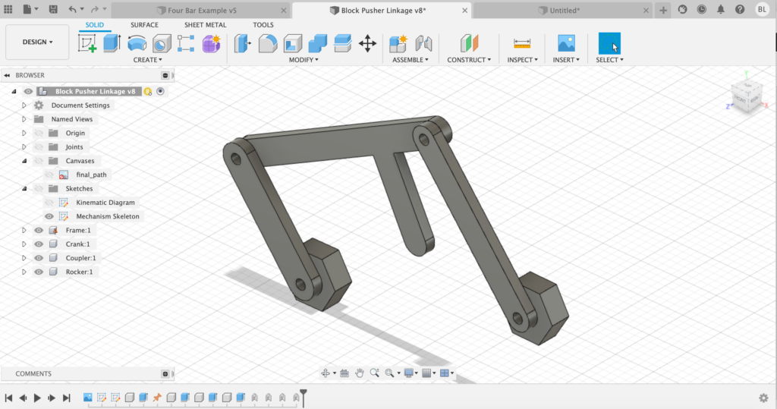Hide the Mechanism Skeleton sketch

pyautogui.click(x=49, y=216)
